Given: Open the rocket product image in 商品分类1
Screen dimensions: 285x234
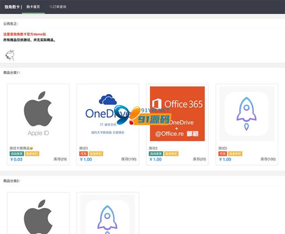Looking at the screenshot, I should tap(247, 114).
